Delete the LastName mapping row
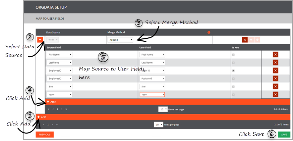Image resolution: width=293 pixels, height=141 pixels. 275,63
